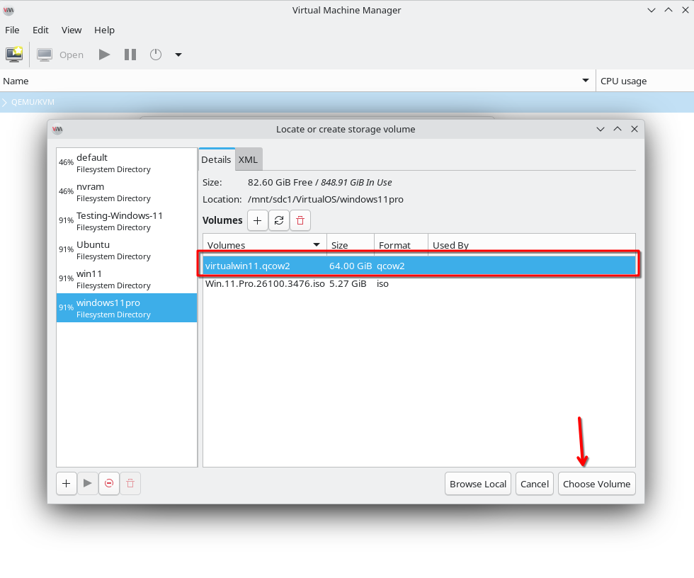Select the win11 storage pool
This screenshot has height=578, width=694.
pyautogui.click(x=127, y=279)
